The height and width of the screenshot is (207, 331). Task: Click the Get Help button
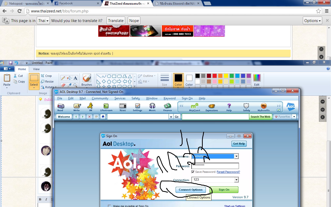pyautogui.click(x=239, y=144)
